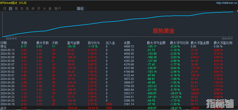Select the 2024.04.24 row date
This screenshot has height=110, width=238.
pos(7,93)
